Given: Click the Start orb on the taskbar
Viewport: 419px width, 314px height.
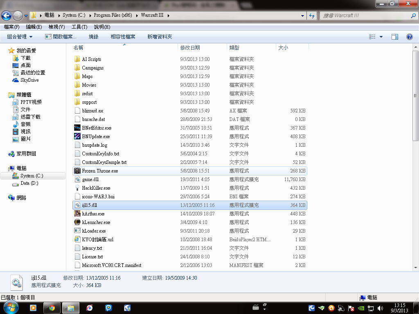Looking at the screenshot, I should 11,307.
